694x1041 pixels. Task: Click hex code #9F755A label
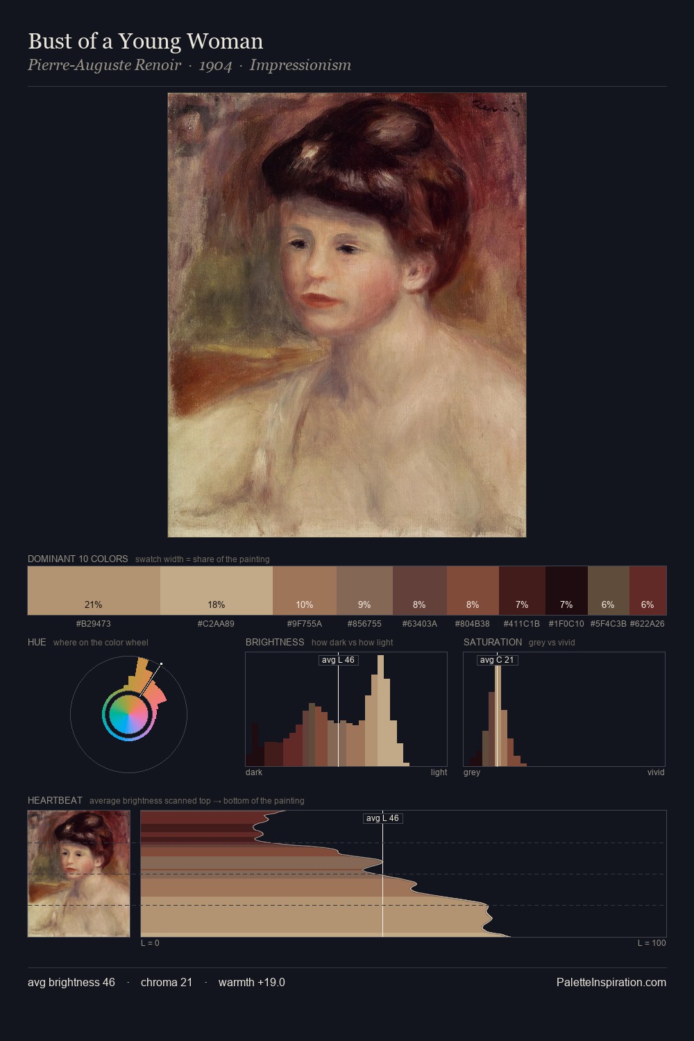pyautogui.click(x=305, y=624)
